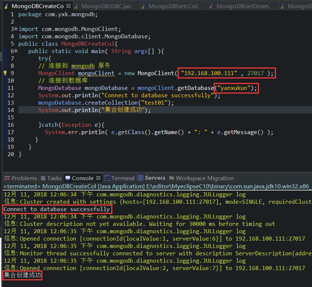Click error file icon on MongoDBGetDown. tab
The width and height of the screenshot is (312, 287).
[x=211, y=7]
